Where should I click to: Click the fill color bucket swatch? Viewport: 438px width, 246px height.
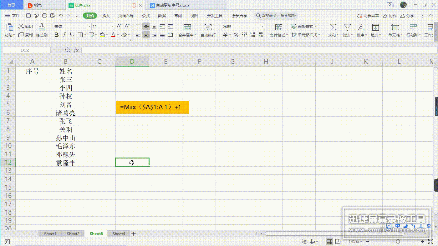[102, 35]
